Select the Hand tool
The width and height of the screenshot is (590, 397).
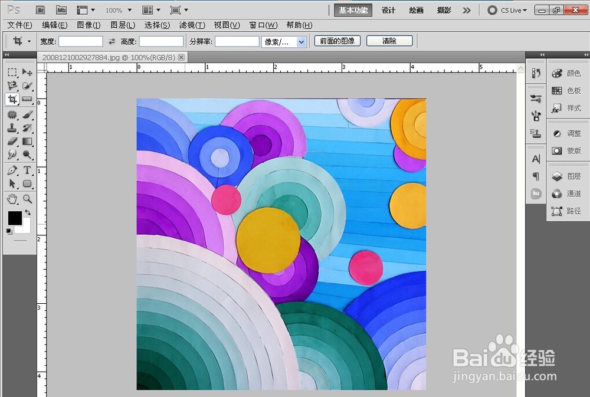[12, 199]
